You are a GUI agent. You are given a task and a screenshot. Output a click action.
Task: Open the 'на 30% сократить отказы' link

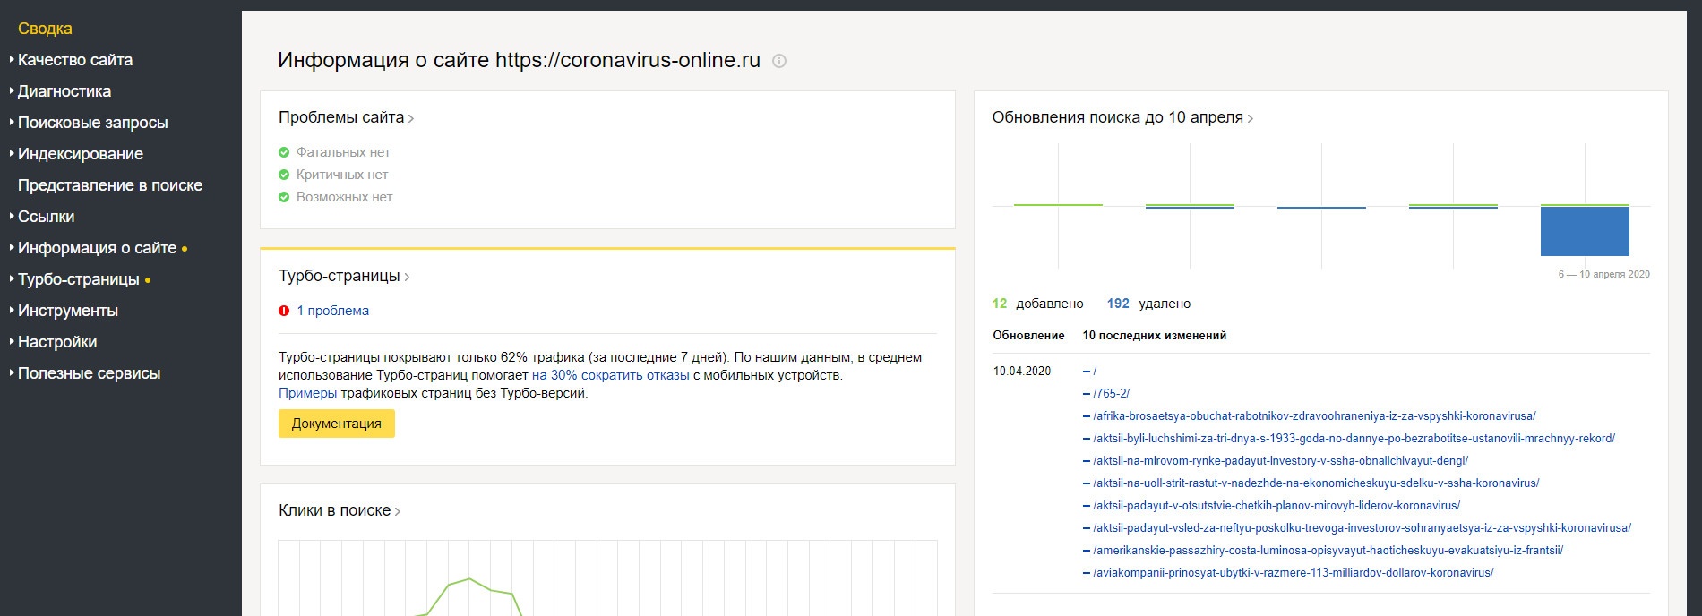[610, 375]
